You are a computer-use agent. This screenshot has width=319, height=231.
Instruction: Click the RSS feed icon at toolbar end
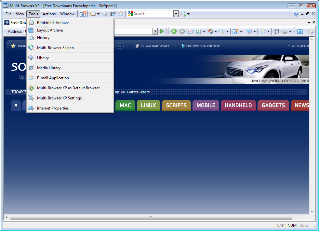pos(310,31)
